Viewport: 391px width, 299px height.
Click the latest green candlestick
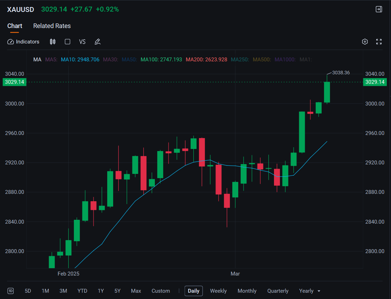pyautogui.click(x=327, y=92)
